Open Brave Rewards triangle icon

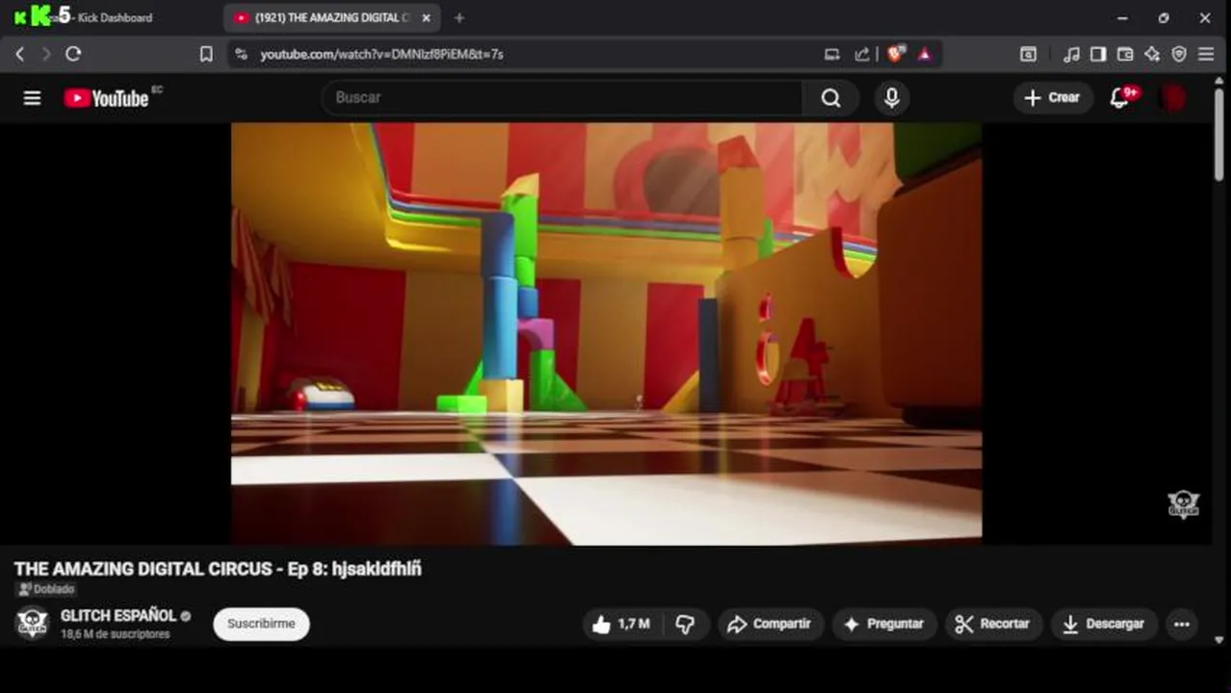pos(925,54)
